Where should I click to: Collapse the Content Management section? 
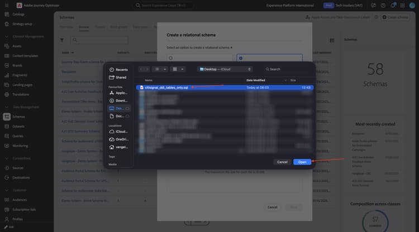coord(7,37)
